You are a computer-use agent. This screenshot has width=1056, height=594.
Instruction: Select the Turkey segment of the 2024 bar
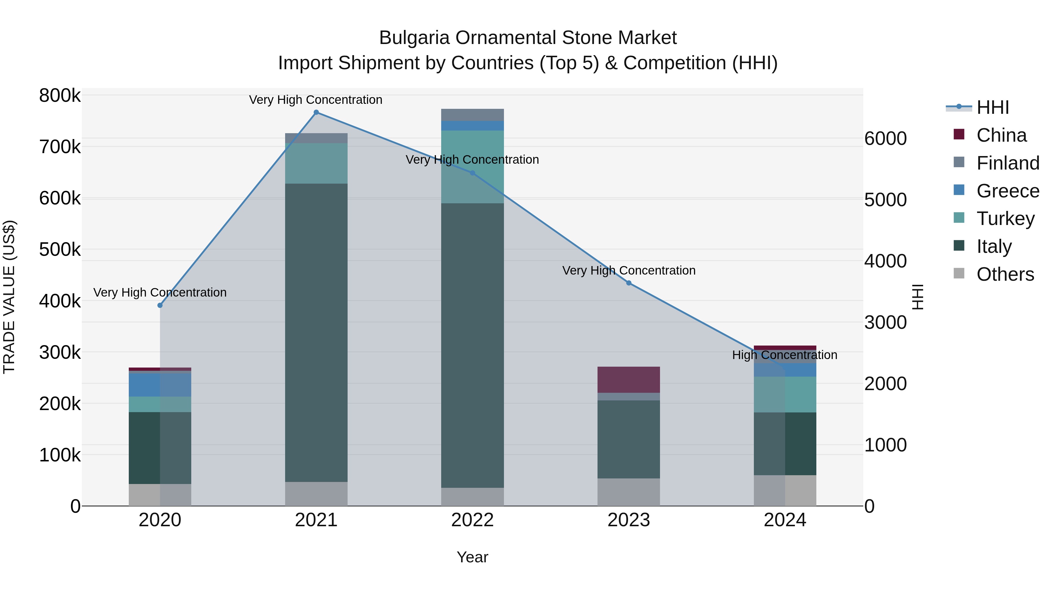(785, 394)
